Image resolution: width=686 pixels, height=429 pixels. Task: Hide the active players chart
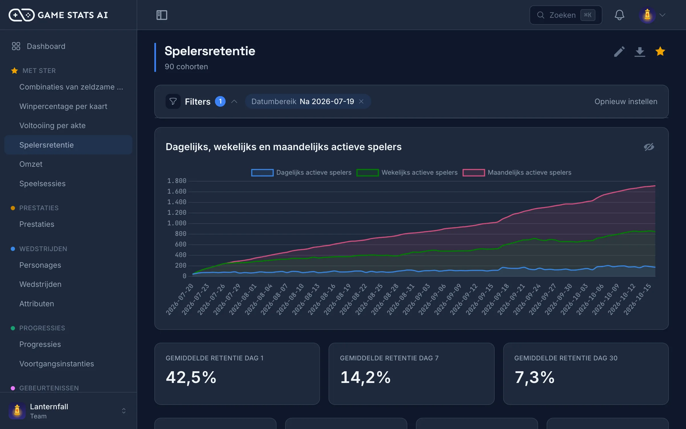649,147
